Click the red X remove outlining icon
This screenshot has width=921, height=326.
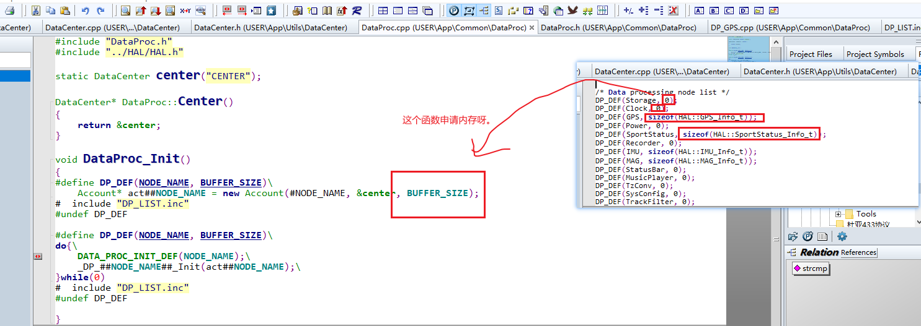[673, 11]
